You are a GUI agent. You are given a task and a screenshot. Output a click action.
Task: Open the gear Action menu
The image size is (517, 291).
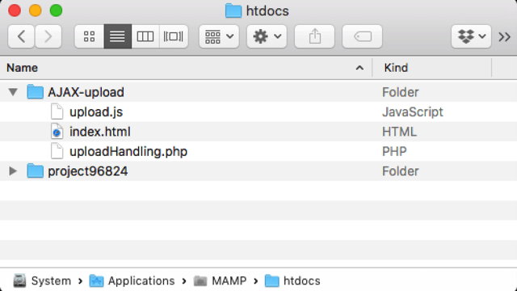click(267, 36)
